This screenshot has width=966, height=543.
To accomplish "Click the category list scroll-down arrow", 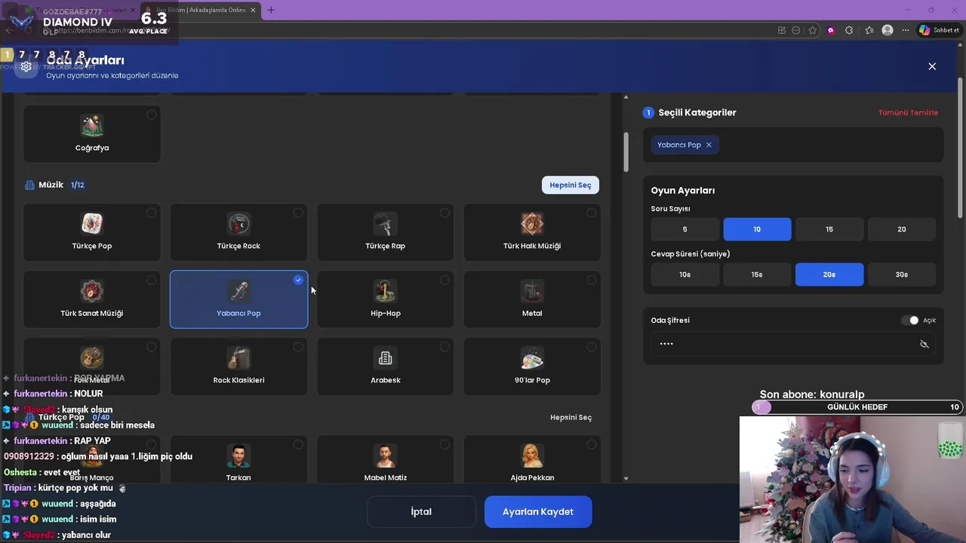I will click(x=626, y=478).
